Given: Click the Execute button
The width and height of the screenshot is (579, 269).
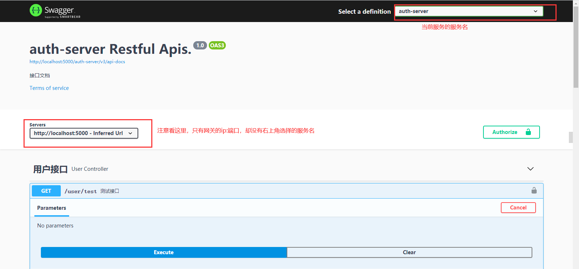Looking at the screenshot, I should pos(164,252).
